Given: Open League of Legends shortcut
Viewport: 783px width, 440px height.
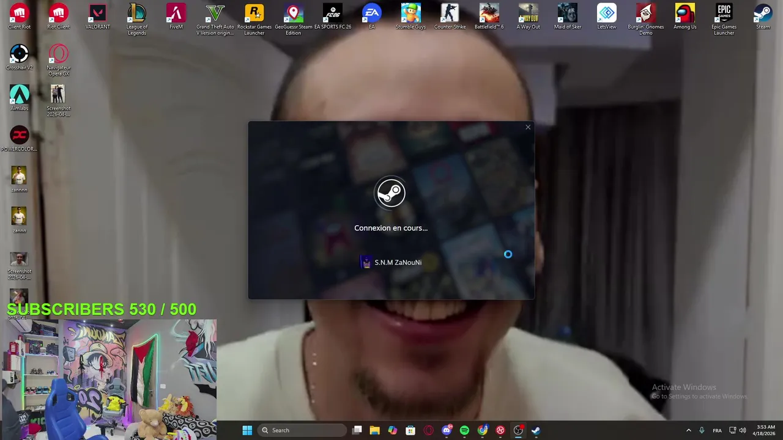Looking at the screenshot, I should click(136, 20).
